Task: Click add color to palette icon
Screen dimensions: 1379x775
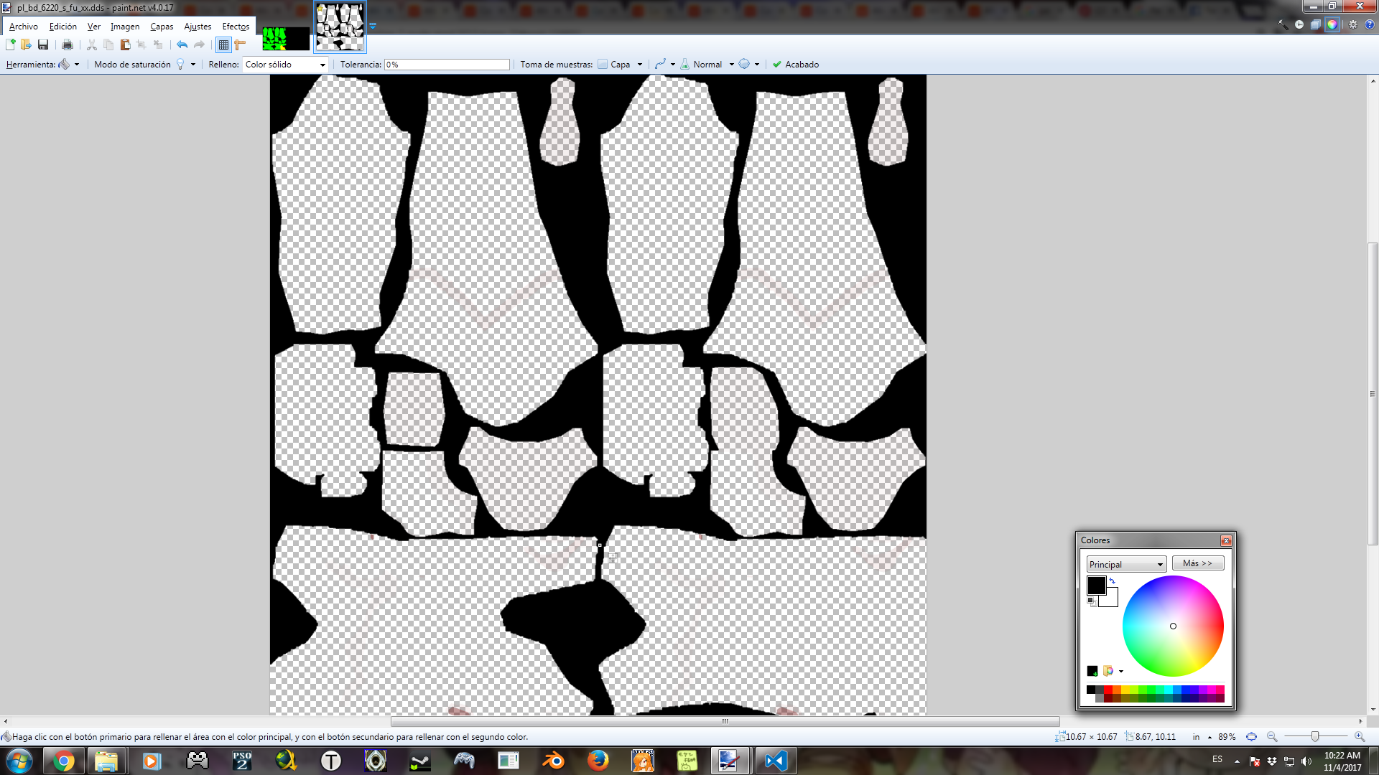Action: click(1092, 671)
